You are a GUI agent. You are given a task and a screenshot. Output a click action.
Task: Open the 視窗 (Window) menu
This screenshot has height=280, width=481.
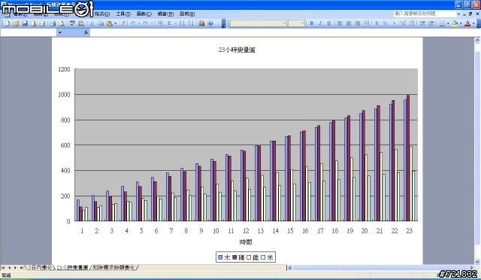point(165,14)
